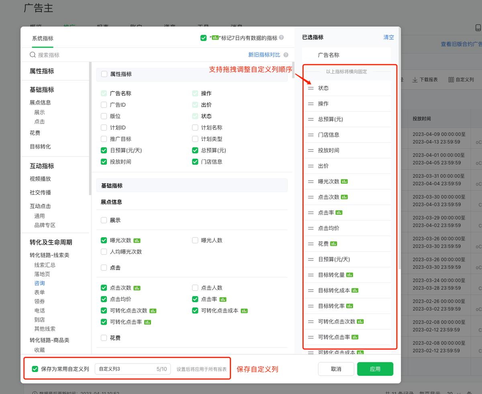This screenshot has width=482, height=394.
Task: Open 自定义列 column settings icon
Action: (x=451, y=80)
